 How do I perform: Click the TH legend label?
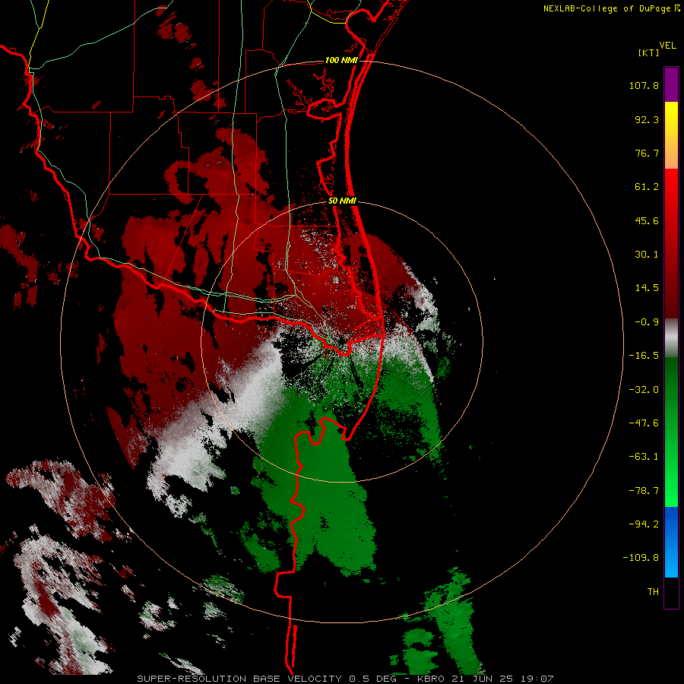tap(653, 592)
